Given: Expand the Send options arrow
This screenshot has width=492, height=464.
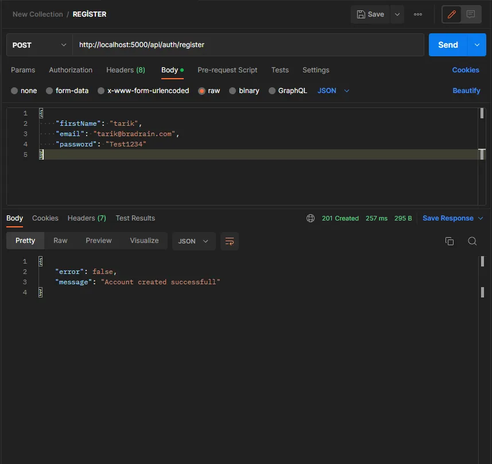Looking at the screenshot, I should click(x=477, y=45).
